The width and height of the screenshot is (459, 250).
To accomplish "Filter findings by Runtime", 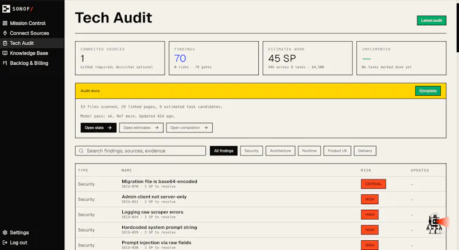I will coord(309,151).
